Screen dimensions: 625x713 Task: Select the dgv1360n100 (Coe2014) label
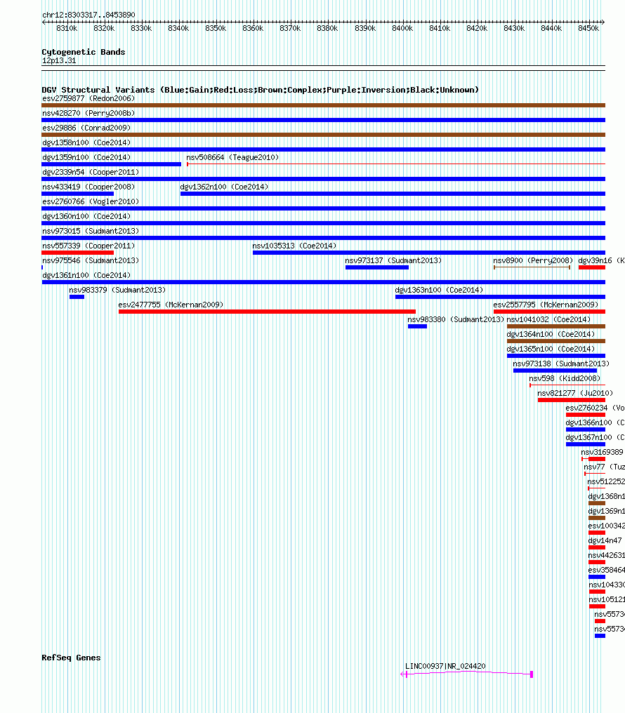point(86,216)
